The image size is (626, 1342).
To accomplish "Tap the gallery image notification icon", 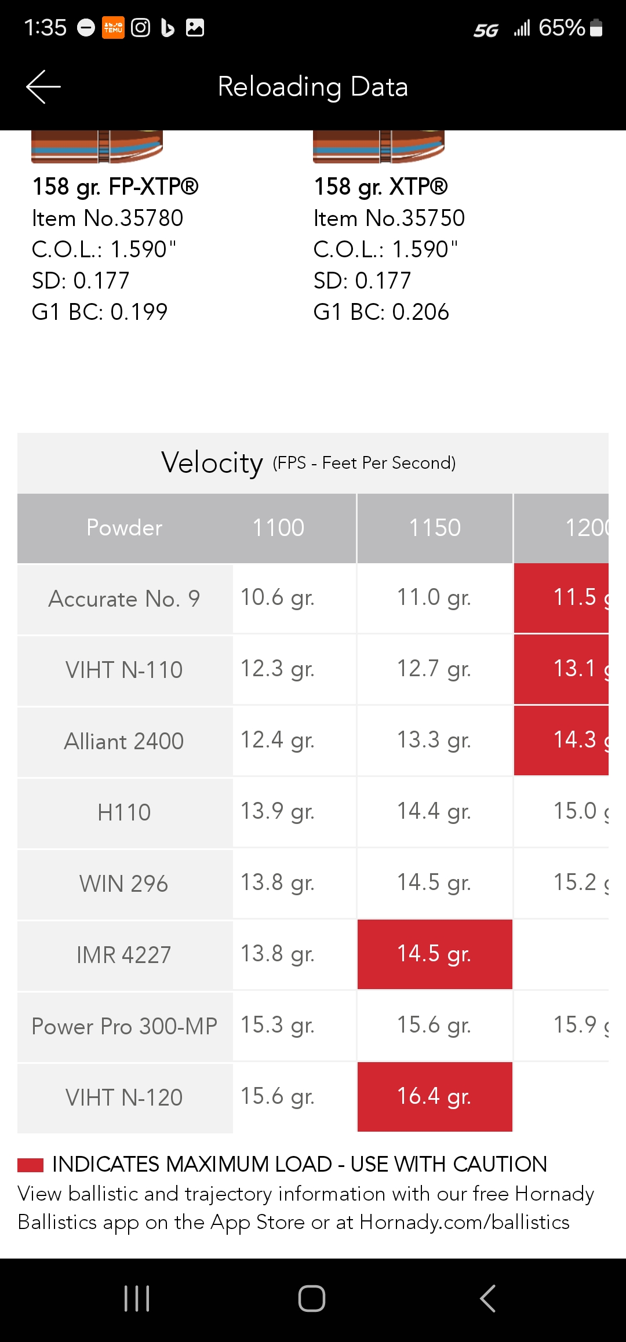I will [195, 28].
